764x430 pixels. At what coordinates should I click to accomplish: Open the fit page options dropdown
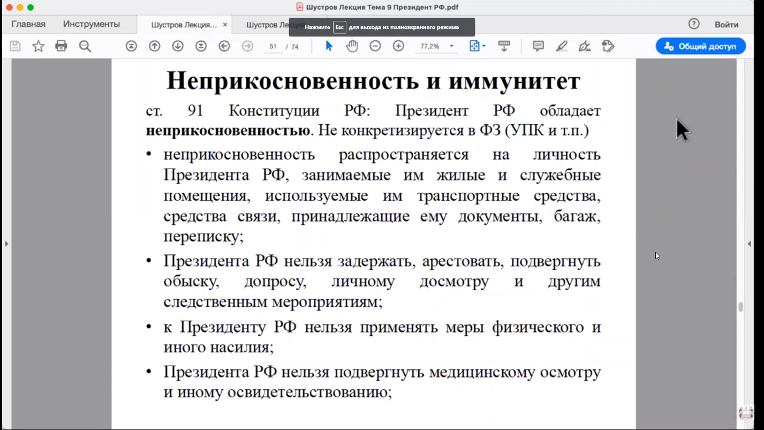tap(478, 46)
